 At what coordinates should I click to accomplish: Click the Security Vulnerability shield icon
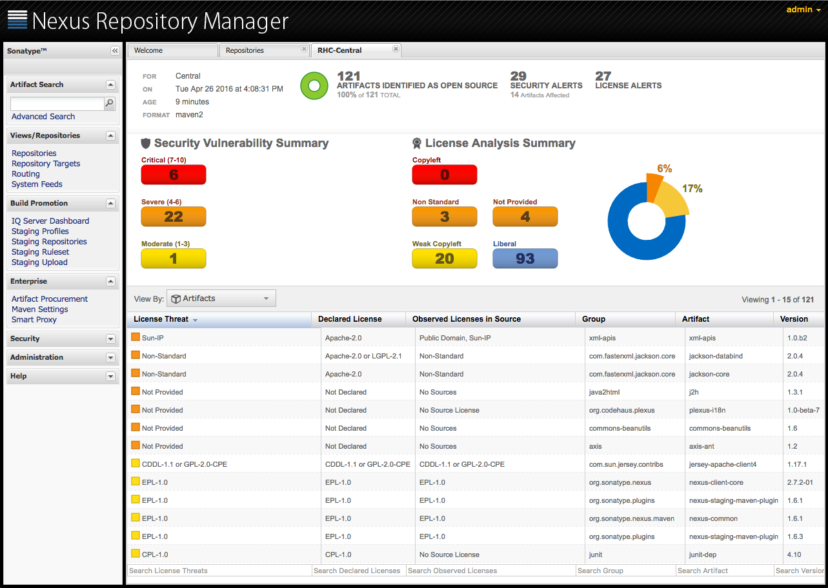pyautogui.click(x=146, y=143)
